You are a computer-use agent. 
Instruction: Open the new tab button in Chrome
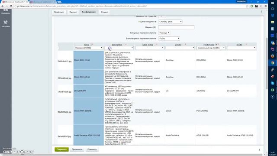[x=59, y=2]
